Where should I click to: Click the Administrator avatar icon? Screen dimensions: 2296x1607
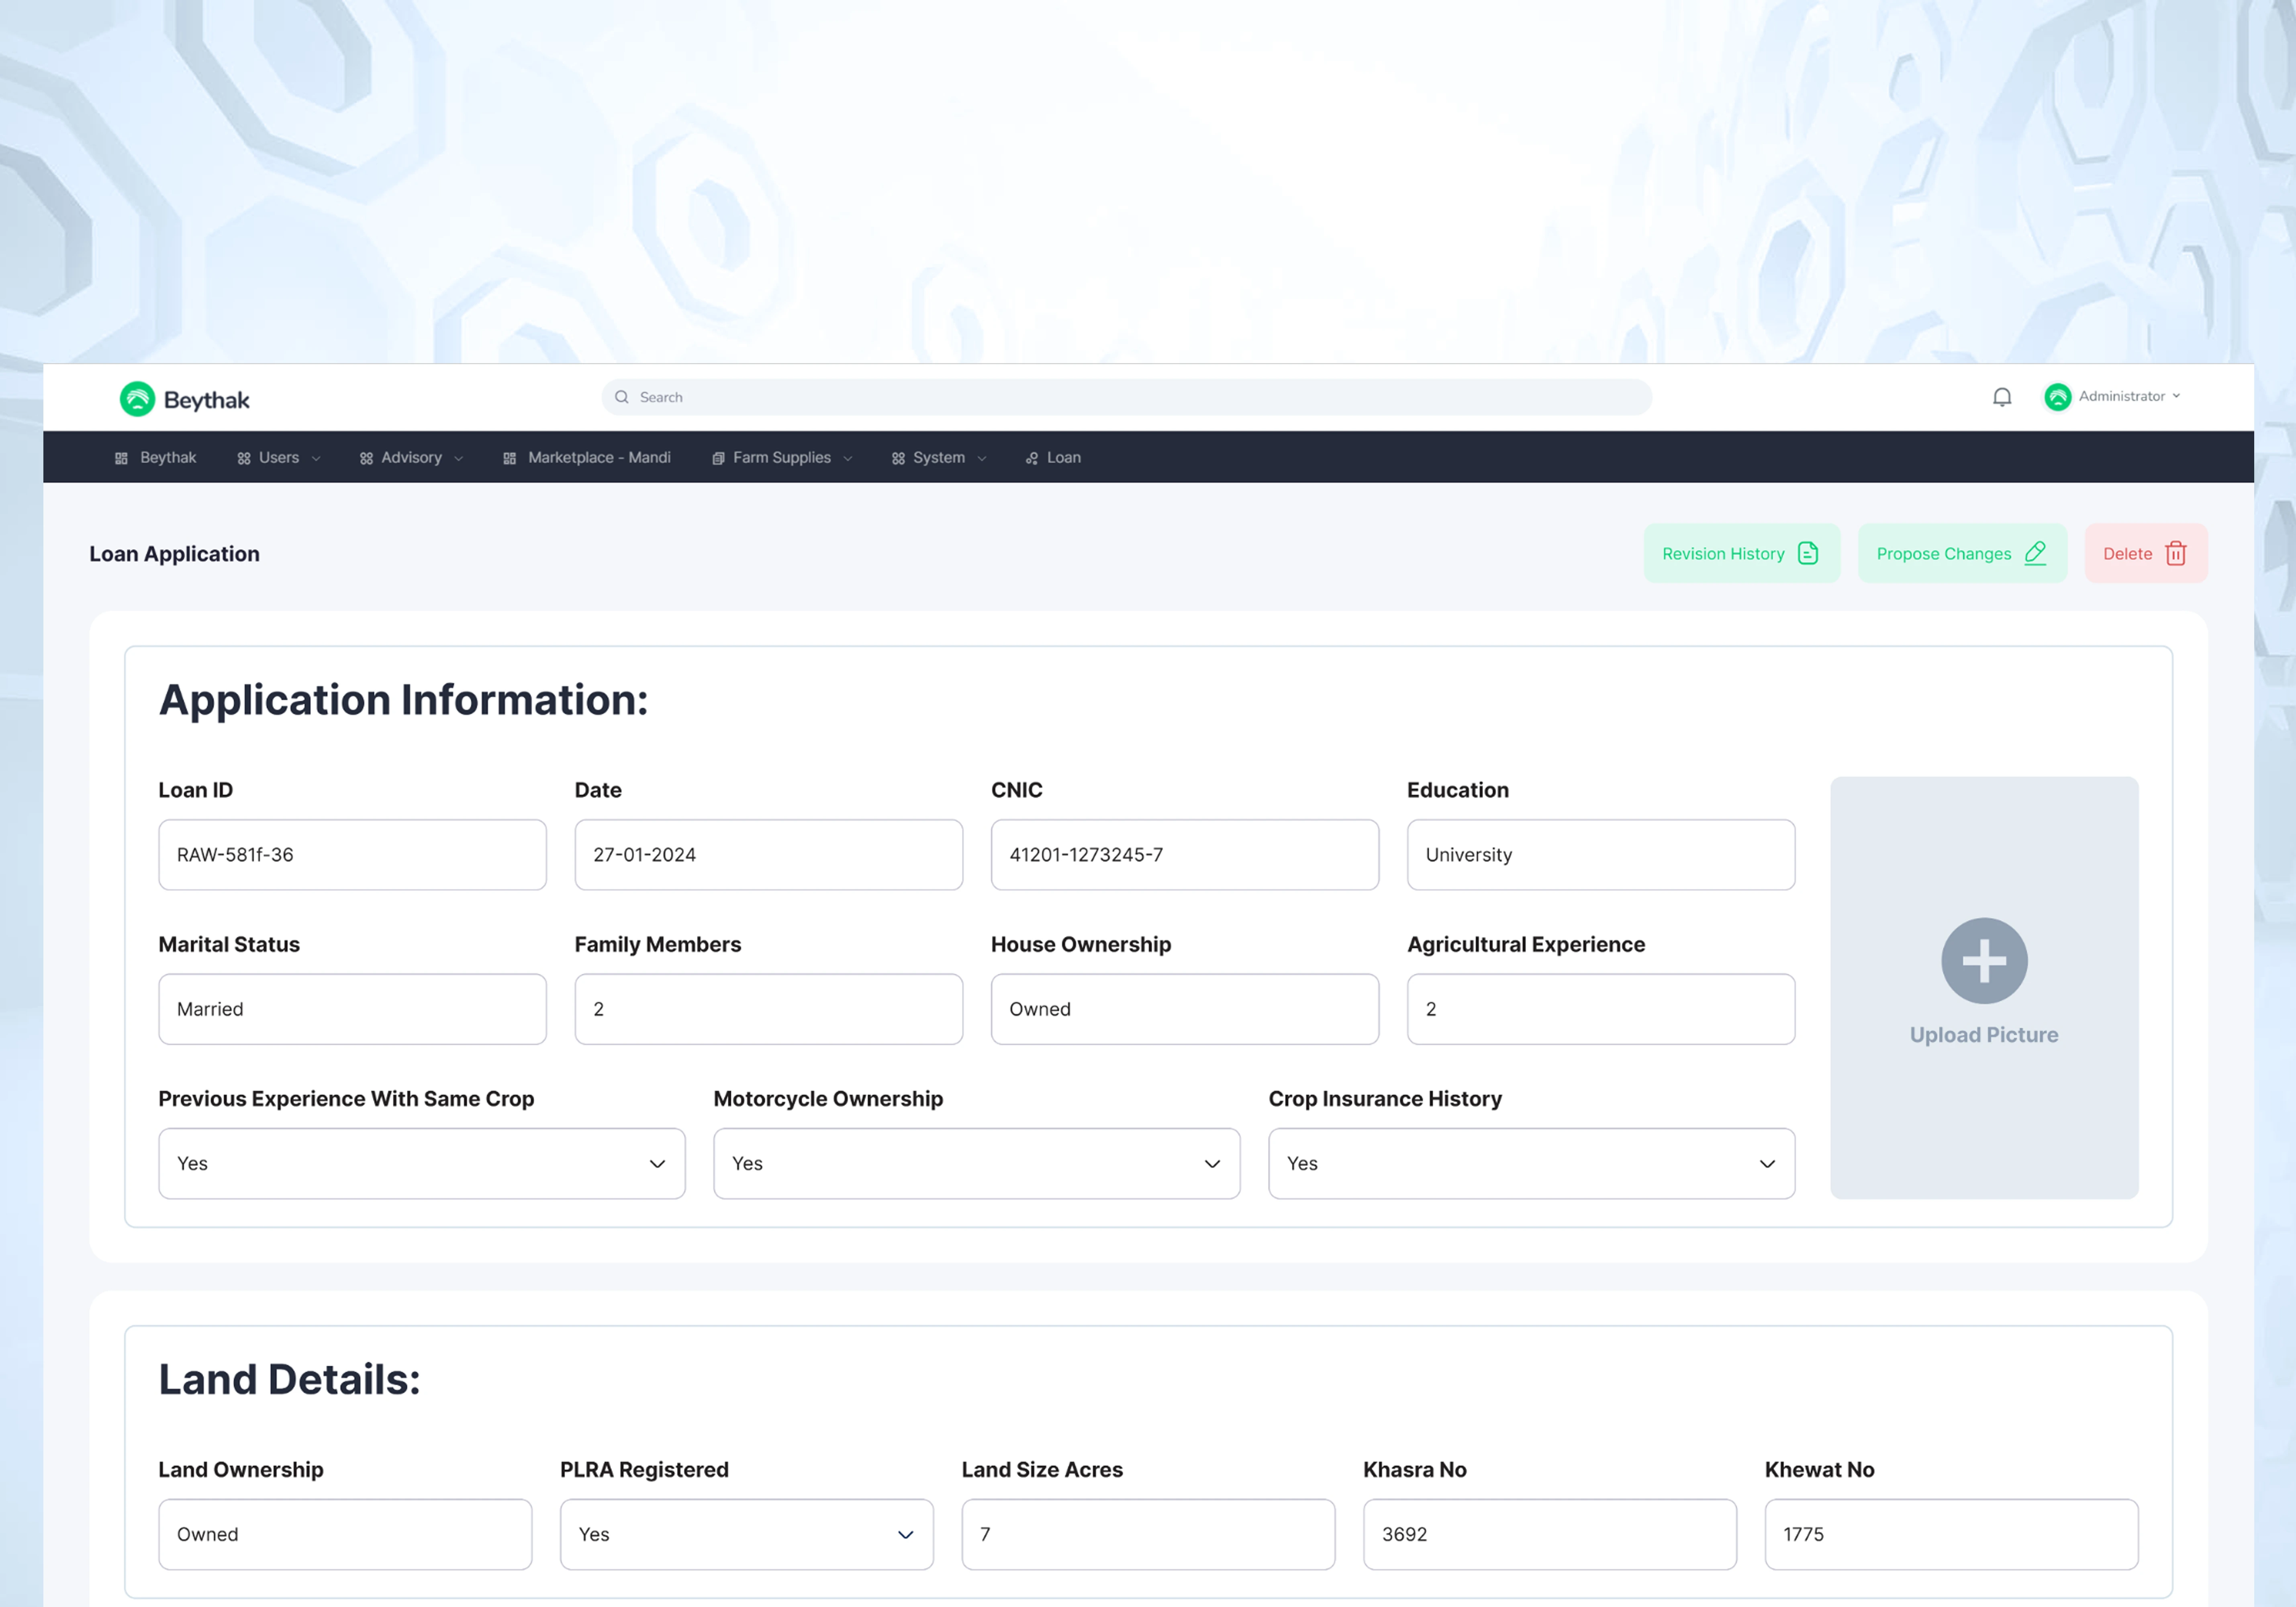[x=2058, y=397]
